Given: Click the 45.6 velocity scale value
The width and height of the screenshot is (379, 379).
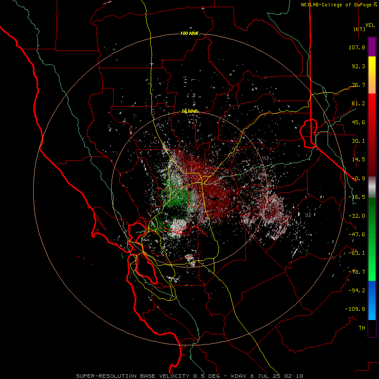Looking at the screenshot, I should pos(358,122).
